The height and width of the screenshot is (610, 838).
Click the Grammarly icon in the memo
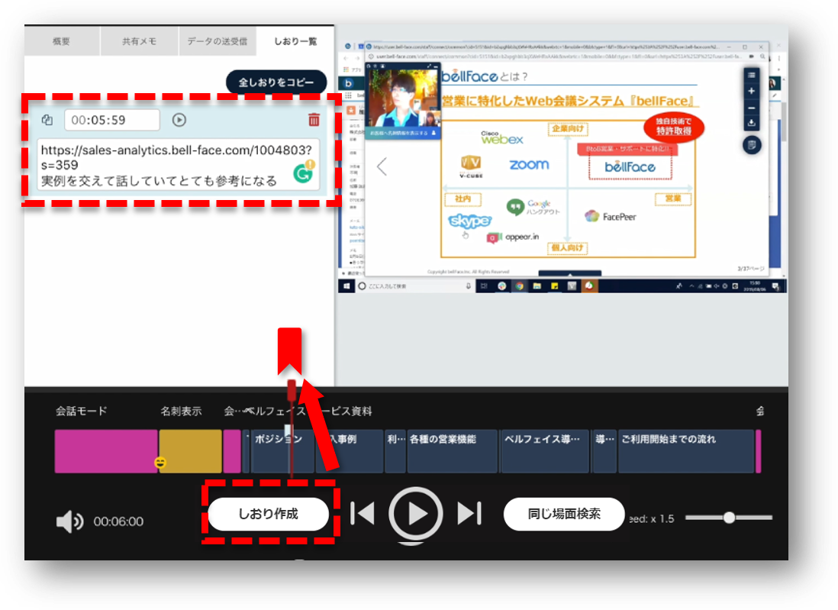[x=303, y=173]
